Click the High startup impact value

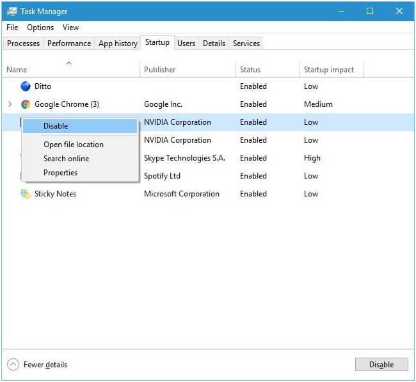click(x=312, y=158)
